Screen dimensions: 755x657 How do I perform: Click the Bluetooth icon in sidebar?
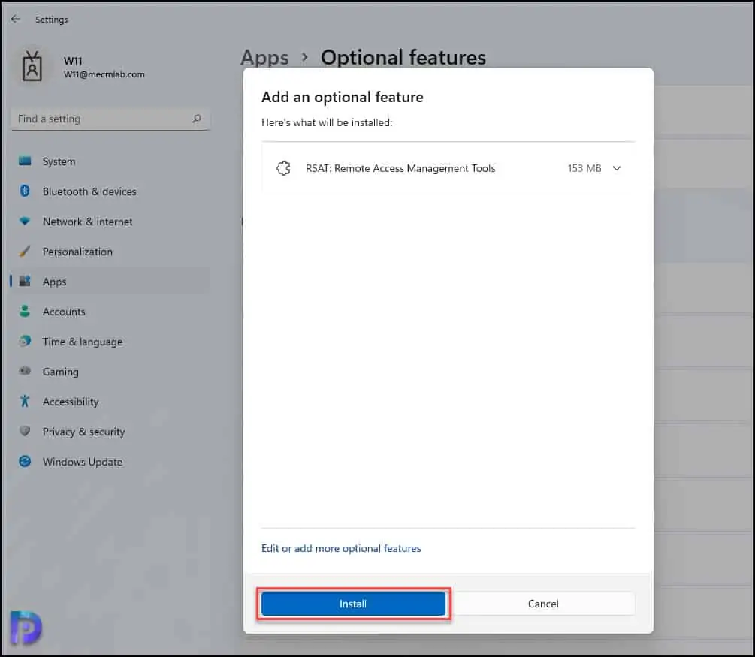click(x=25, y=191)
